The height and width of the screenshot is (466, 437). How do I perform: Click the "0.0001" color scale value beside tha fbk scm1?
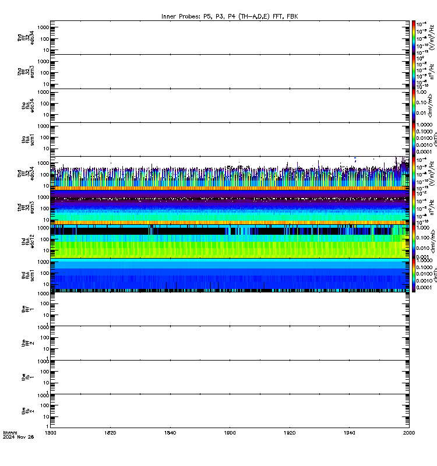tap(424, 152)
